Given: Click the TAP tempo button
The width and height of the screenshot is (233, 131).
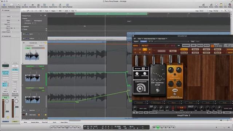Looking at the screenshot, I should (179, 45).
